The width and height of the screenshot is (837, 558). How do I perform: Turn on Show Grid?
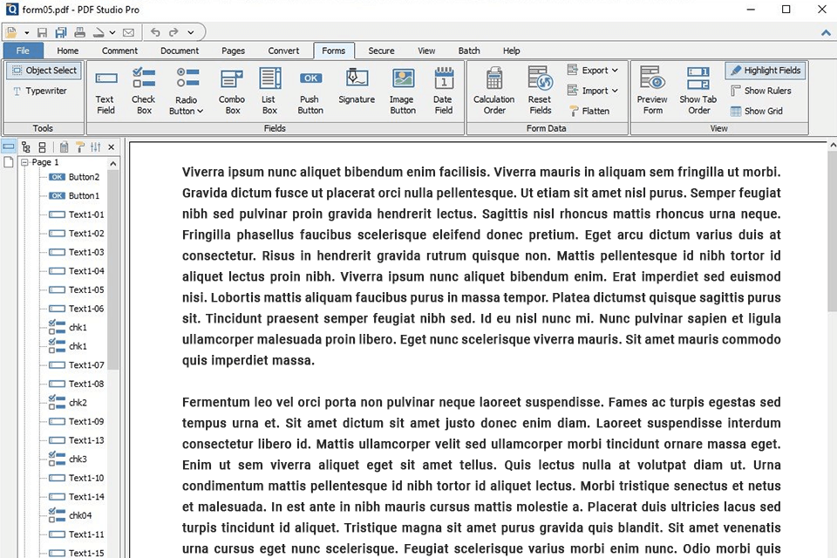coord(756,111)
